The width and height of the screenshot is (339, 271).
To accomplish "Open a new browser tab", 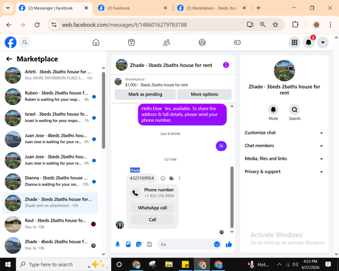I will [258, 8].
